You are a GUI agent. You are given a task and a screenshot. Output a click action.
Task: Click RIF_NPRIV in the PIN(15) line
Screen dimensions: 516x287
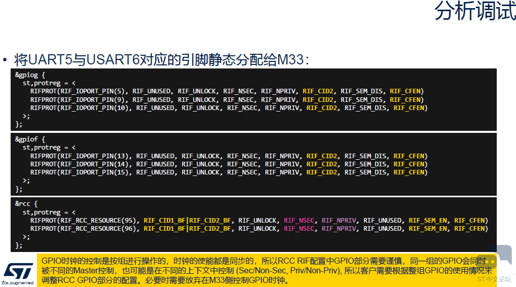click(282, 172)
